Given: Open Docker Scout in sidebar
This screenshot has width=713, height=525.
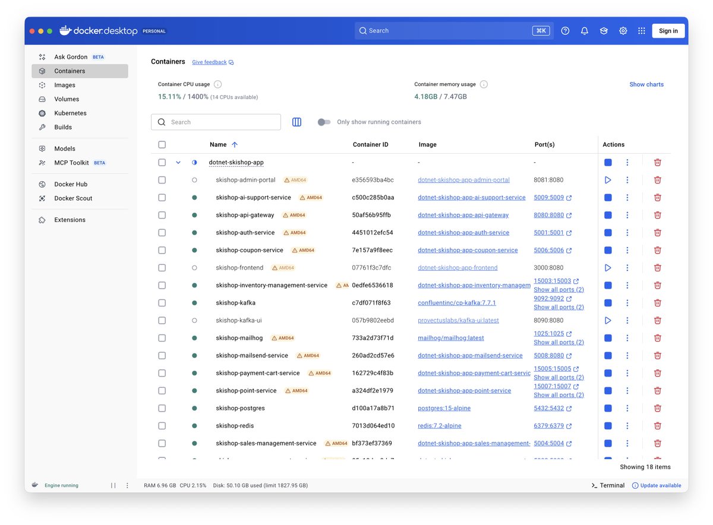Looking at the screenshot, I should 80,198.
